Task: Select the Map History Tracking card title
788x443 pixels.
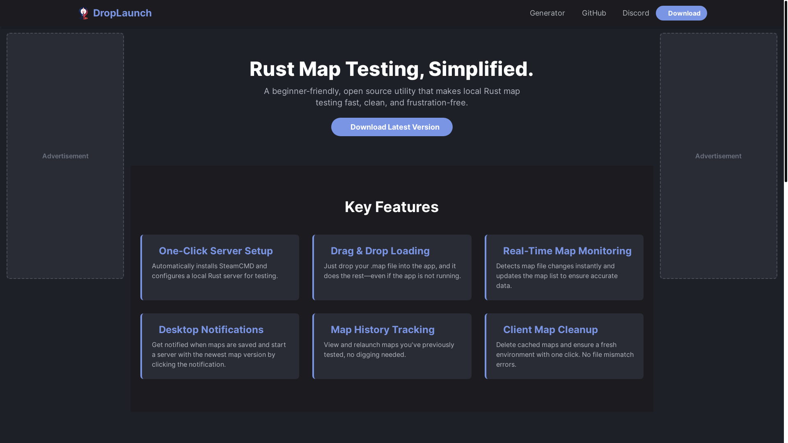Action: pos(383,329)
